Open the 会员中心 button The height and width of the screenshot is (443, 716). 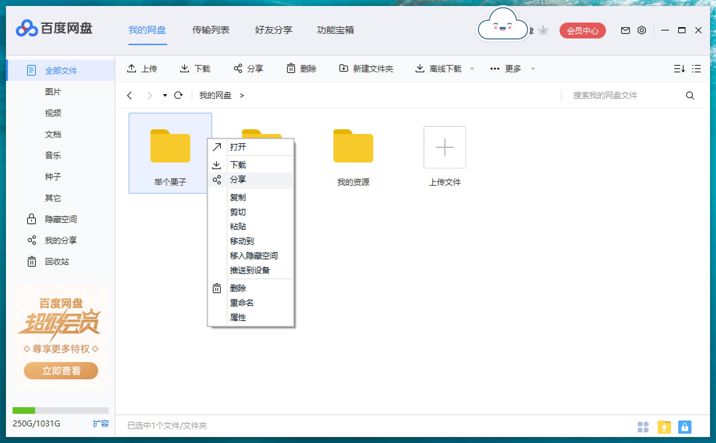pos(582,30)
